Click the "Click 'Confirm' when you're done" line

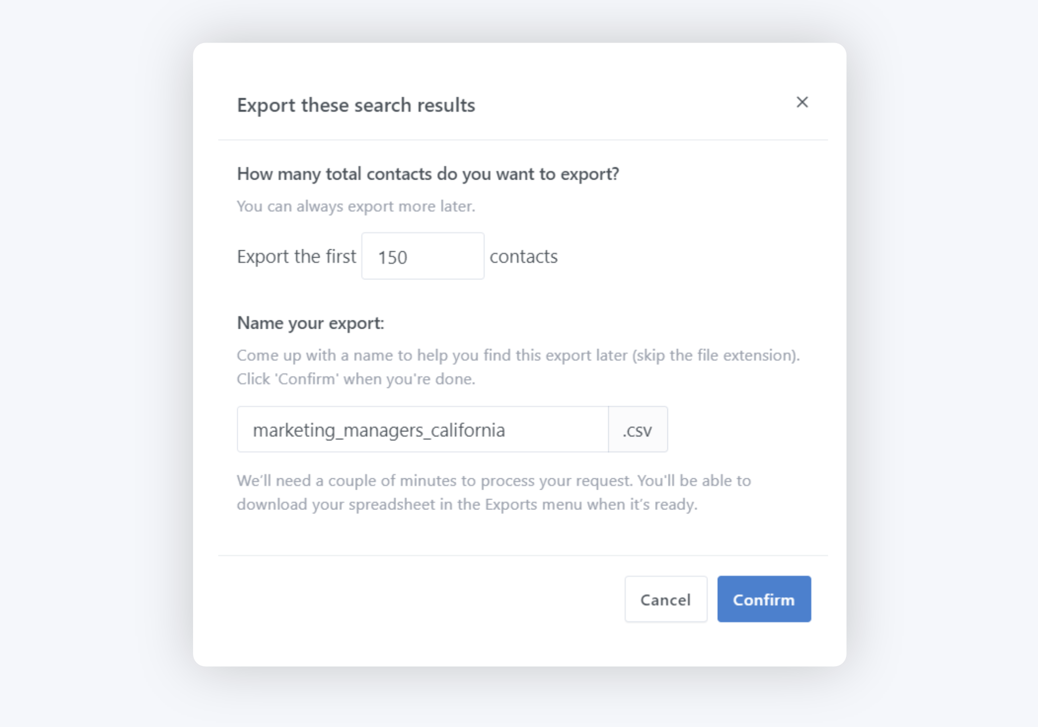tap(356, 379)
